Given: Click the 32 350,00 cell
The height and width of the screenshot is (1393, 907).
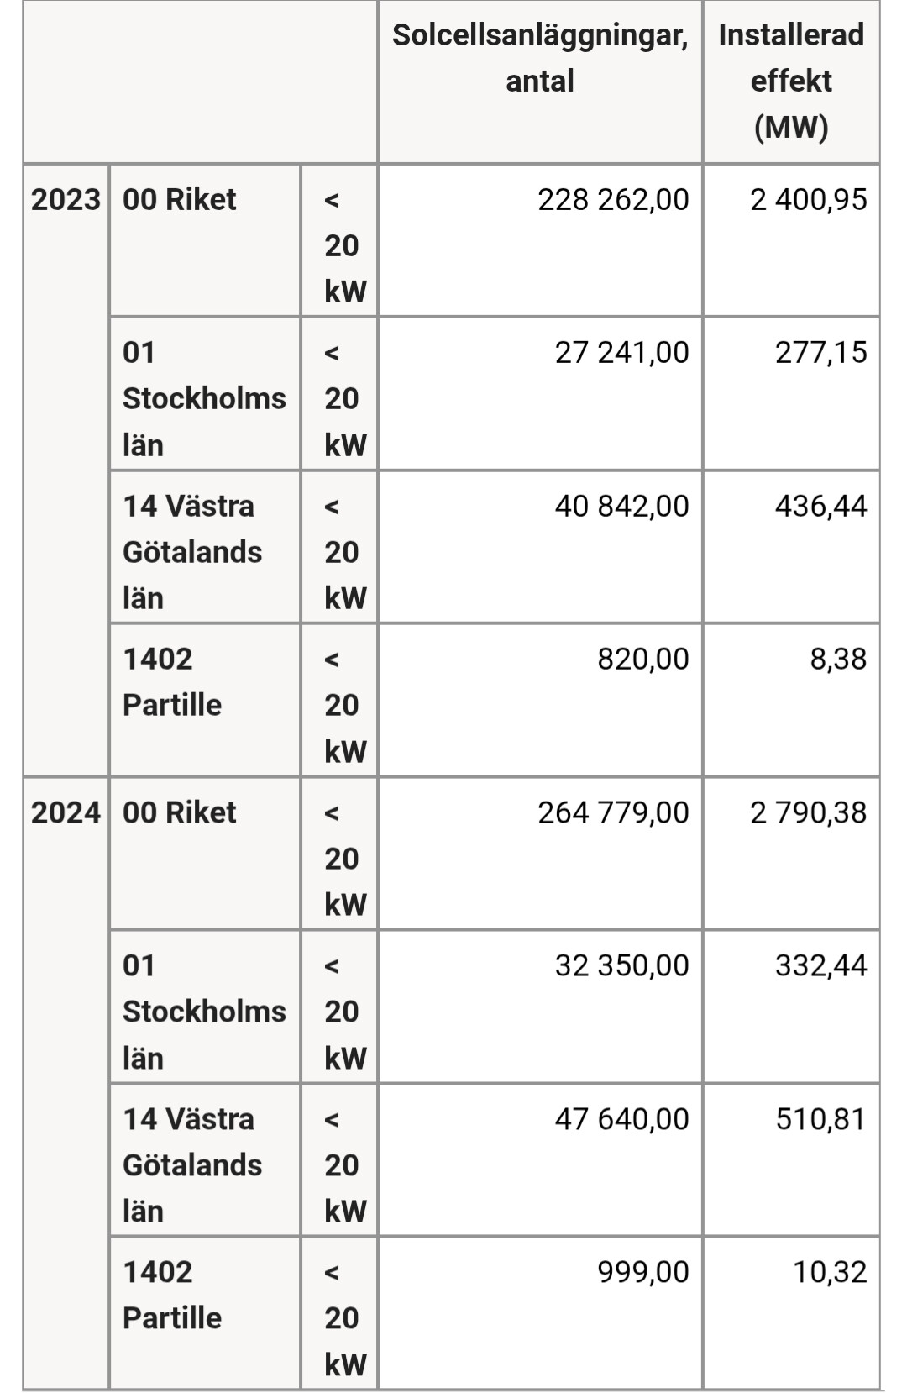Looking at the screenshot, I should 621,965.
